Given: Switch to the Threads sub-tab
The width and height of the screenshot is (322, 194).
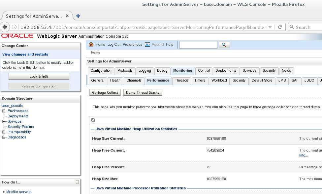Looking at the screenshot, I should tap(181, 81).
